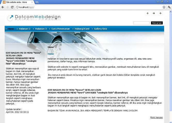Click the mail envelope icon button
Image resolution: width=172 pixels, height=123 pixels.
(x=154, y=13)
